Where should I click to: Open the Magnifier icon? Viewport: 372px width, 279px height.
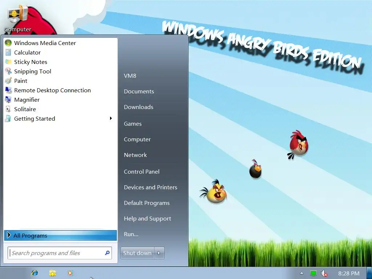pyautogui.click(x=8, y=100)
